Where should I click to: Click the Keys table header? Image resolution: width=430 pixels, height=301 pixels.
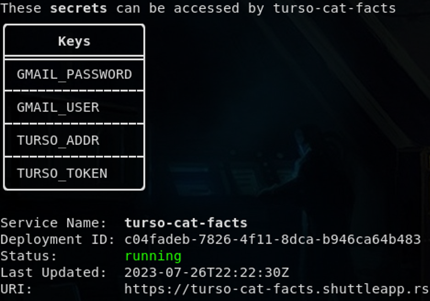(74, 42)
